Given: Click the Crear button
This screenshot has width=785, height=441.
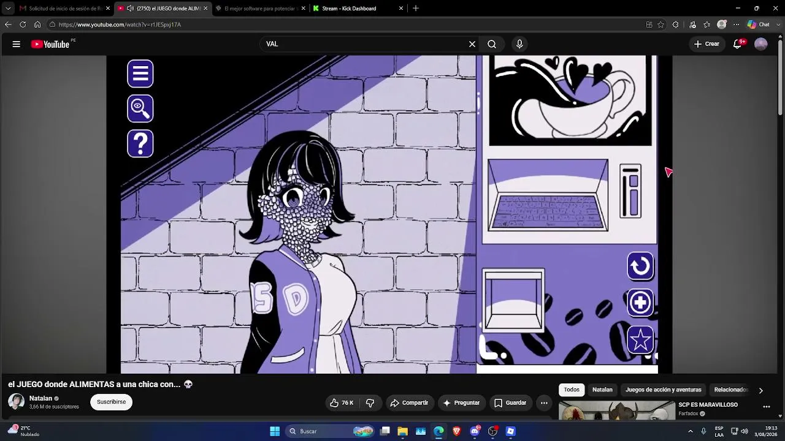Looking at the screenshot, I should tap(706, 44).
